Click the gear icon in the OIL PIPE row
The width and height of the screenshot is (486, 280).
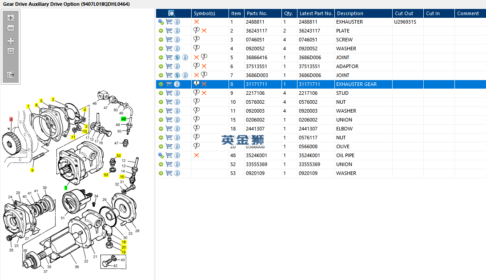[161, 155]
